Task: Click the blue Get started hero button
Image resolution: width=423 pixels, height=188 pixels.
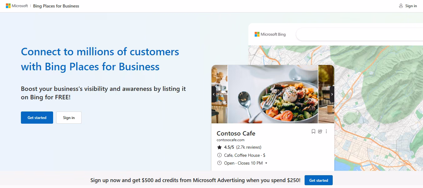Action: tap(37, 118)
